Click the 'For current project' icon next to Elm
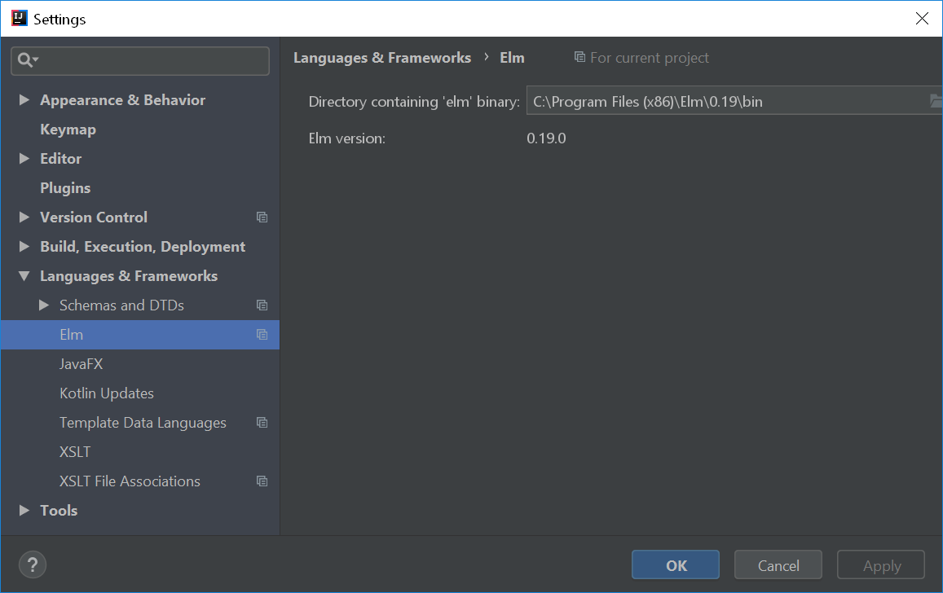 click(x=579, y=57)
